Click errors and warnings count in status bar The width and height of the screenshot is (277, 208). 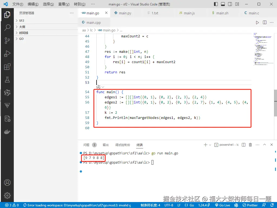point(12,205)
